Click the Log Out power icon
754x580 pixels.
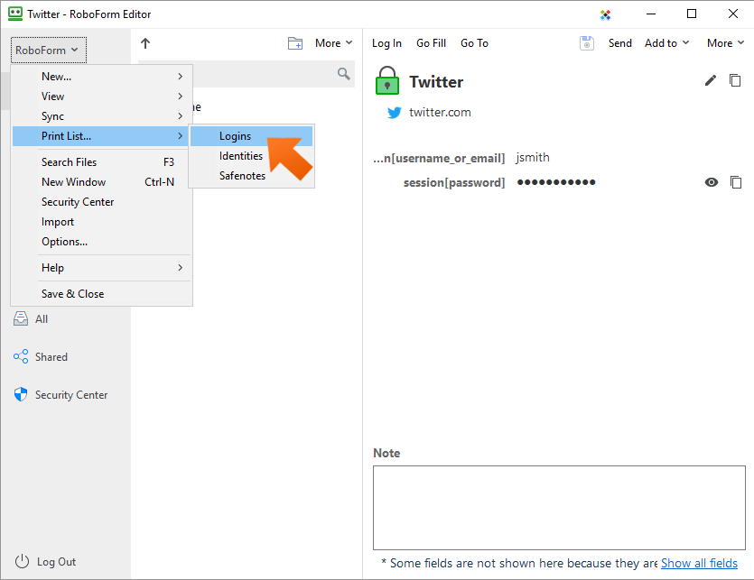pos(22,561)
